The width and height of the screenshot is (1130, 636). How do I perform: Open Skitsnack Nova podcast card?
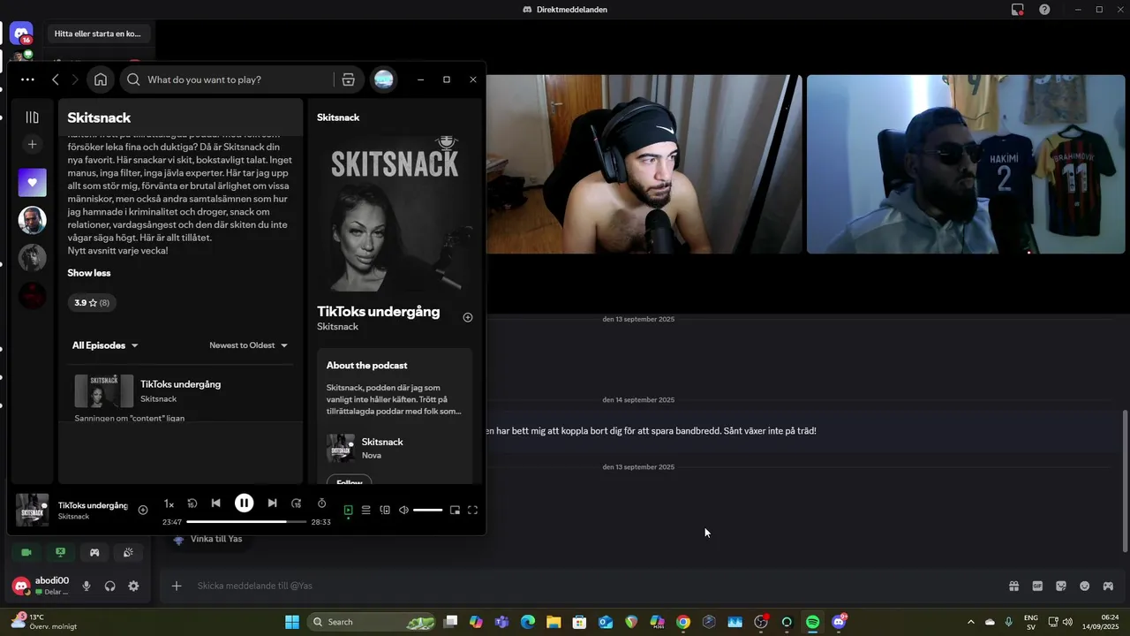click(x=395, y=448)
